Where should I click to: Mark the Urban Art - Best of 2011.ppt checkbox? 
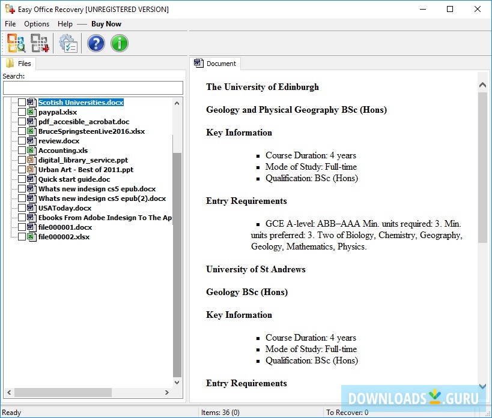click(x=22, y=170)
